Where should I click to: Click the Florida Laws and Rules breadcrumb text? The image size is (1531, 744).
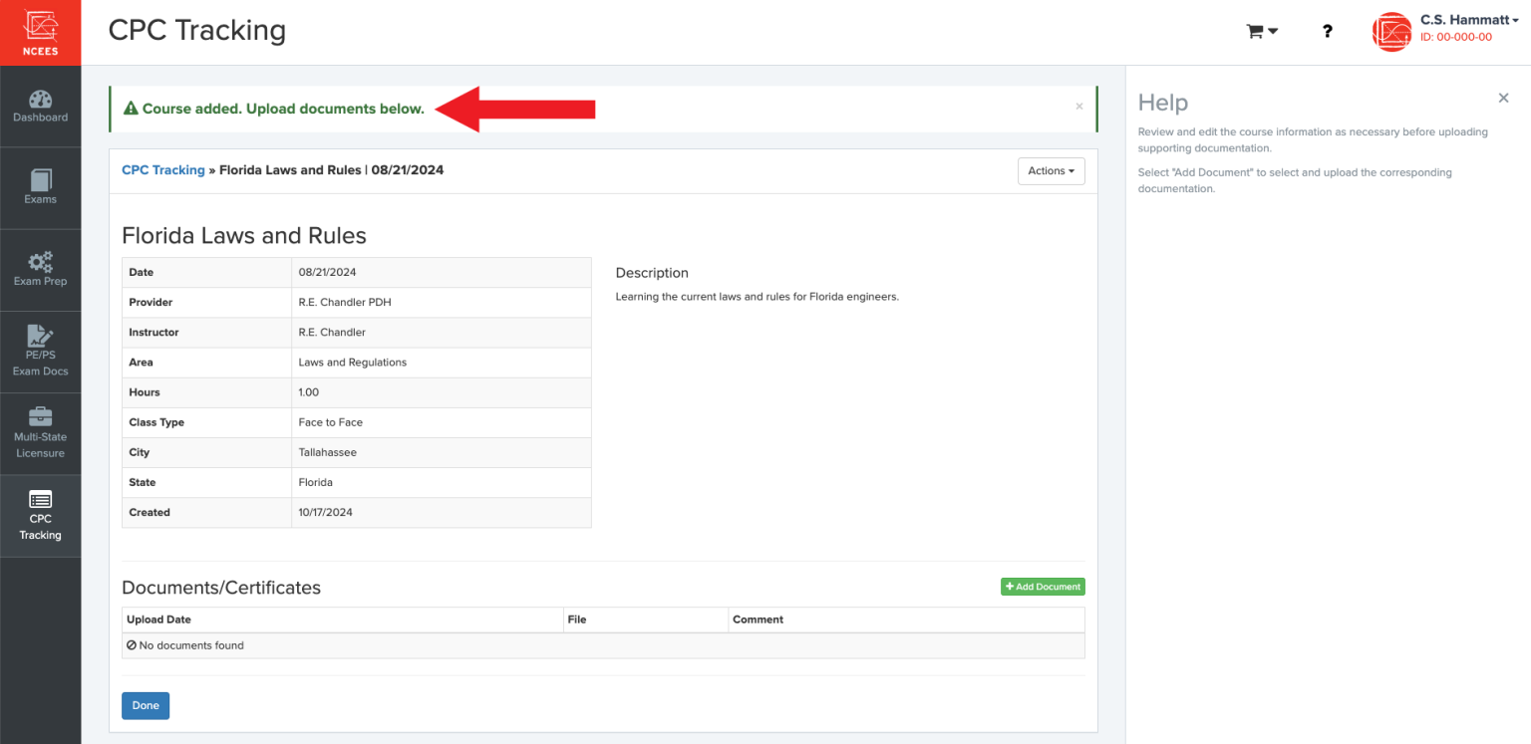click(x=288, y=169)
